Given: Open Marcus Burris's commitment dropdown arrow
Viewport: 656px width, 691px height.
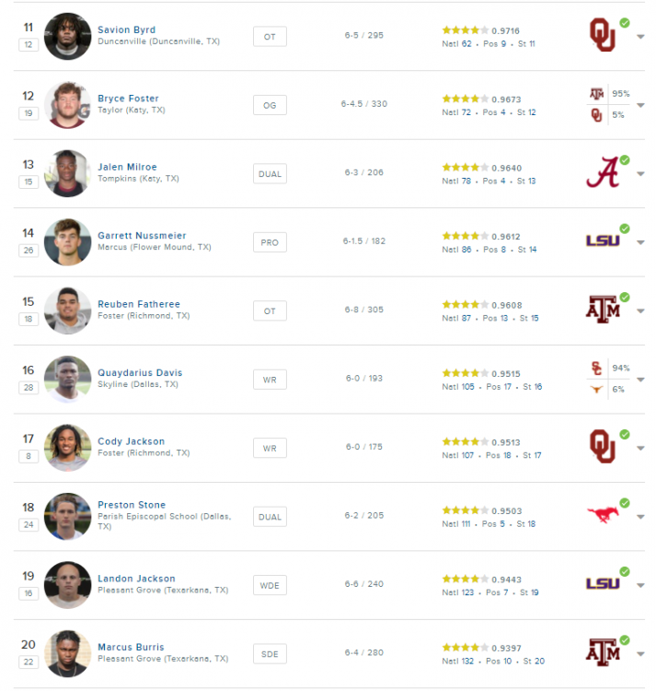Looking at the screenshot, I should pos(640,654).
